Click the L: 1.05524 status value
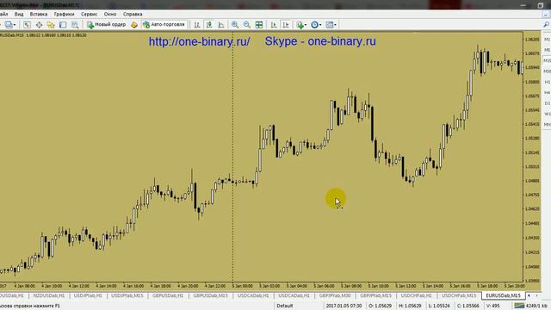The image size is (551, 310). (439, 306)
